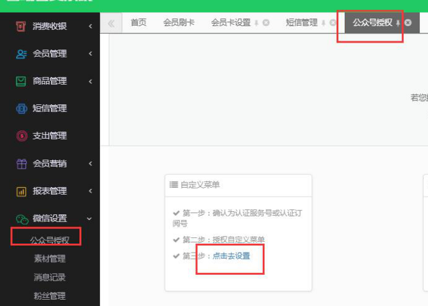The image size is (428, 306).
Task: Click the 第三步 checkmark icon
Action: (176, 256)
